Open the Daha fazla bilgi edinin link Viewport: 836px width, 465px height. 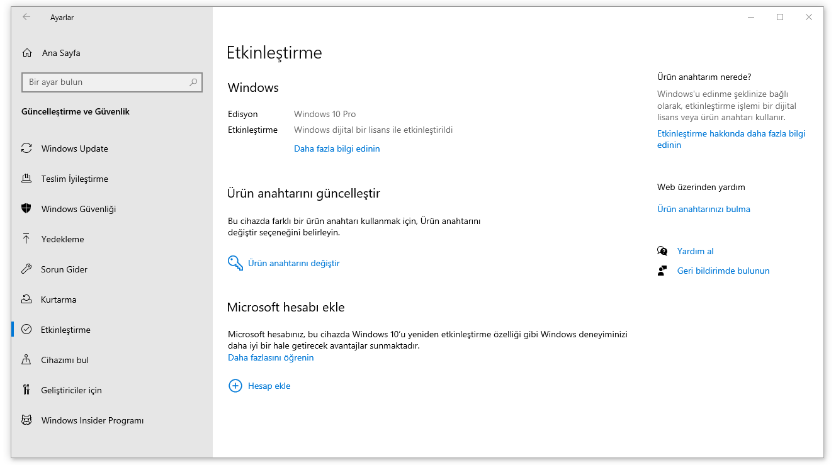point(337,148)
